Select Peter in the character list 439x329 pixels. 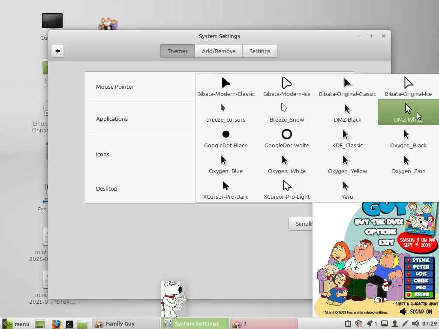tap(419, 267)
